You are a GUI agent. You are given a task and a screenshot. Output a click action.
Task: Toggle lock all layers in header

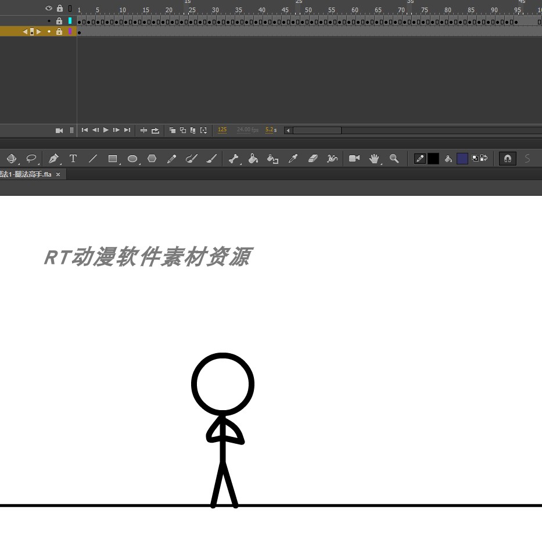[60, 8]
